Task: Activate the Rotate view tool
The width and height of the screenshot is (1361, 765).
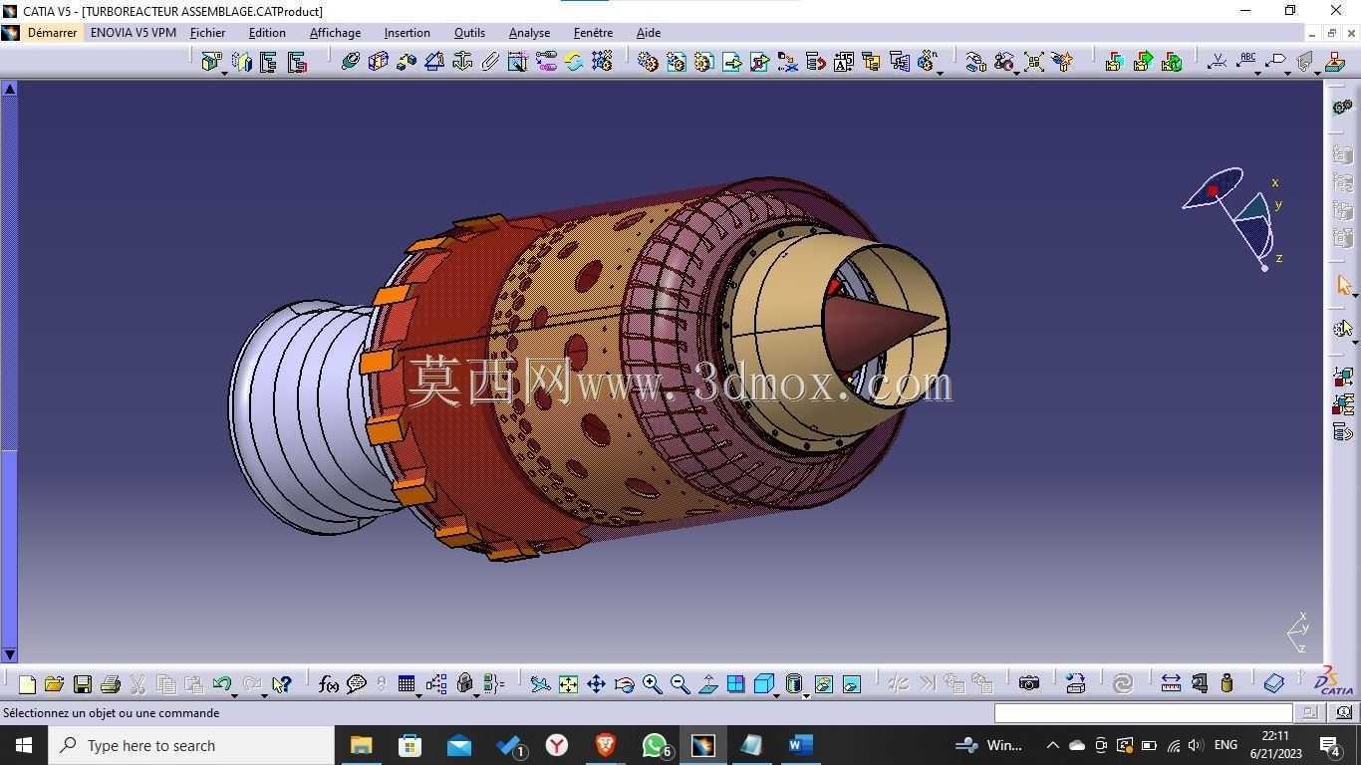Action: (624, 683)
